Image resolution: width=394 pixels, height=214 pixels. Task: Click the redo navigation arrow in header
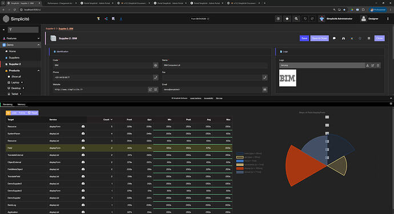(x=312, y=19)
